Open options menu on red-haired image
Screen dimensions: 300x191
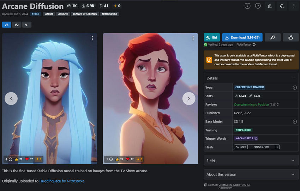coord(193,38)
